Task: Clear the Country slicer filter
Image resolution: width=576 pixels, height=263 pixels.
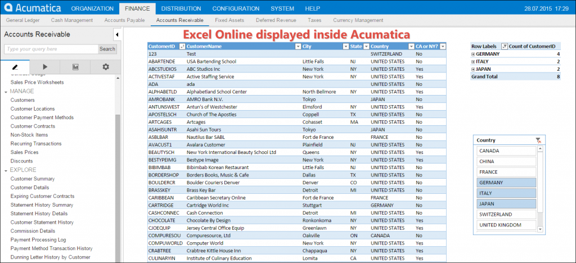Action: click(539, 140)
